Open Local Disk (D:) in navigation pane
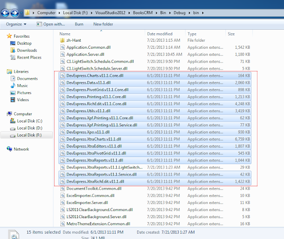284x239 pixels. tap(30, 128)
